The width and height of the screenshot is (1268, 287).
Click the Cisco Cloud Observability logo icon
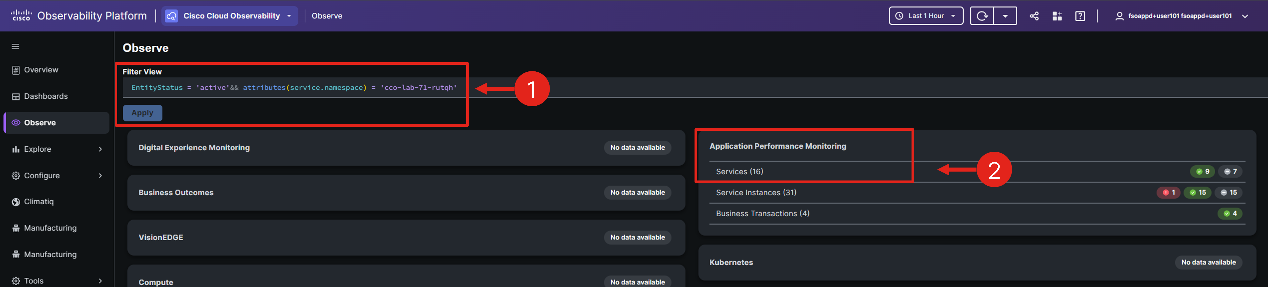pos(171,16)
